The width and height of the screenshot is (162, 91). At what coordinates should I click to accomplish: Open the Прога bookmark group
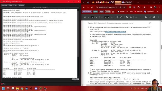click(95, 12)
